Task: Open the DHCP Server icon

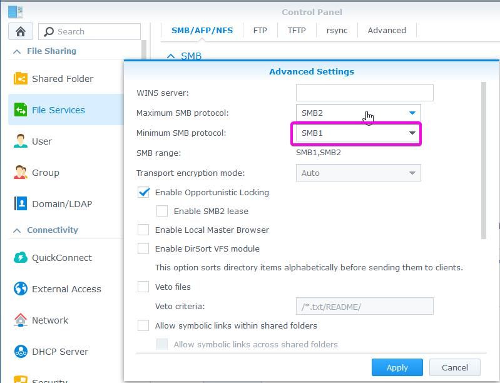Action: coord(21,351)
